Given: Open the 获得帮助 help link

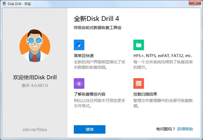Looking at the screenshot, I should tap(185, 129).
